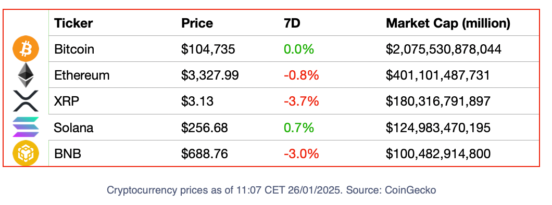Click the CoinGecko source caption

[x=271, y=190]
